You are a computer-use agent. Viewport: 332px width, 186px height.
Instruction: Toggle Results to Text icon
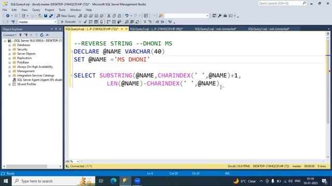127,22
